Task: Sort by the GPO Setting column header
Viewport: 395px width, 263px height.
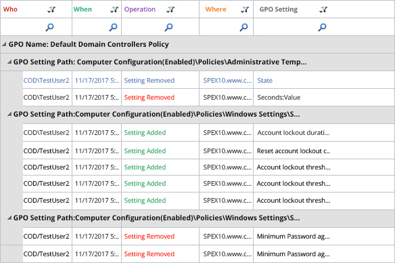Action: (279, 9)
